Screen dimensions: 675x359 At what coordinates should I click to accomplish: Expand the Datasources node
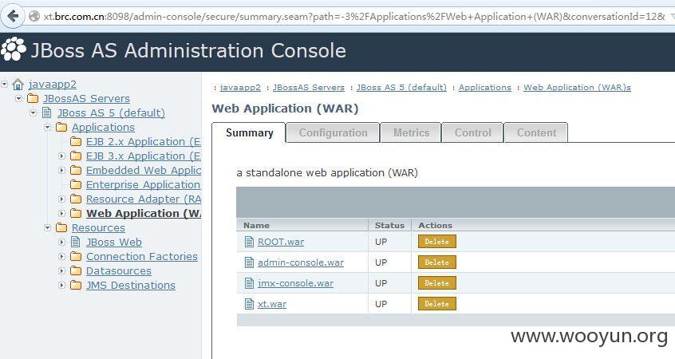pos(61,271)
